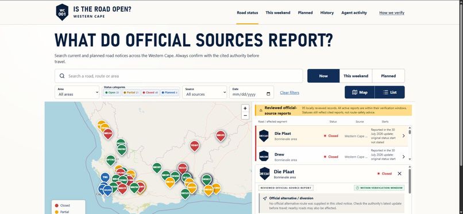The width and height of the screenshot is (463, 214).
Task: Click the Starts column header
Action: click(385, 122)
